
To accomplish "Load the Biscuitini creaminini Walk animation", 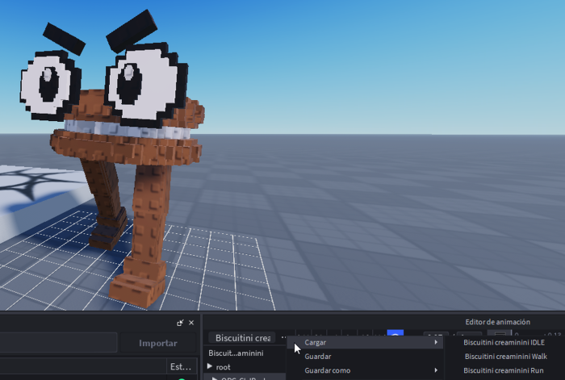I will tap(505, 357).
